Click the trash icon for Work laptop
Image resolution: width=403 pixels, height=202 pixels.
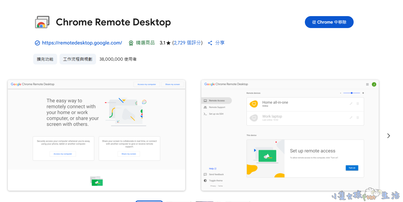[x=358, y=118]
